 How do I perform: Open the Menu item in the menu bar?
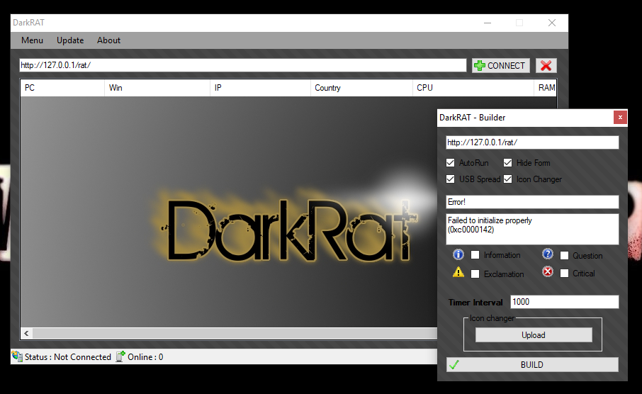32,40
